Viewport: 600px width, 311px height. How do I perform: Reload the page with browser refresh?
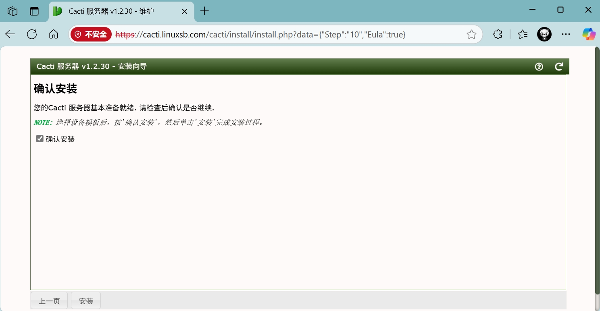click(x=32, y=34)
